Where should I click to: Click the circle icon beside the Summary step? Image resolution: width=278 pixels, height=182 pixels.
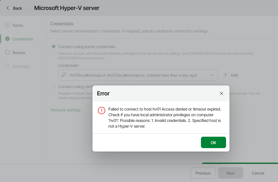[7, 66]
